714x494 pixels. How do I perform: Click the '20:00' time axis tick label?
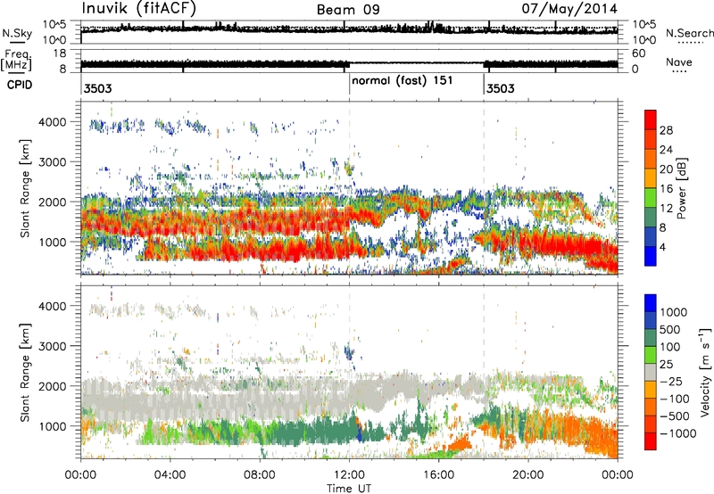pos(528,475)
